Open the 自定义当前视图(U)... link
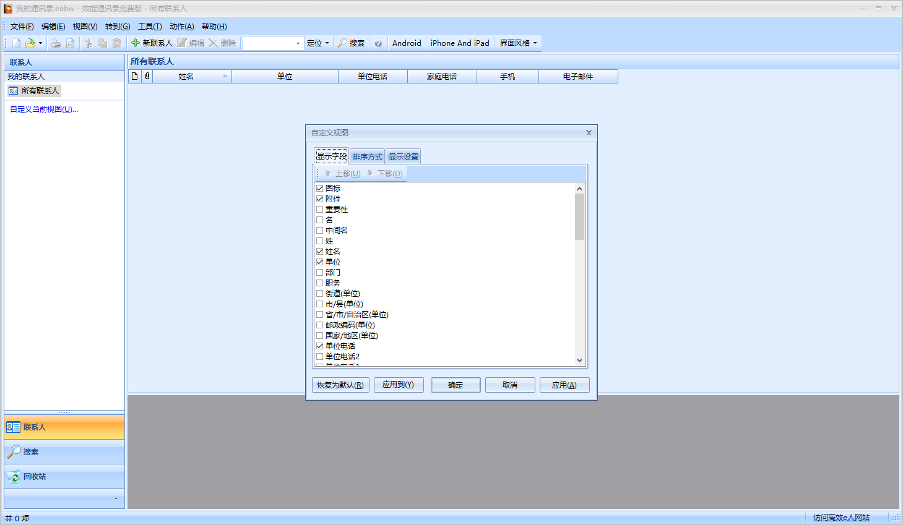 44,109
